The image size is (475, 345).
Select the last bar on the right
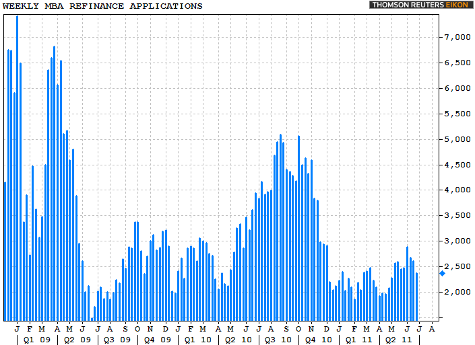[417, 296]
